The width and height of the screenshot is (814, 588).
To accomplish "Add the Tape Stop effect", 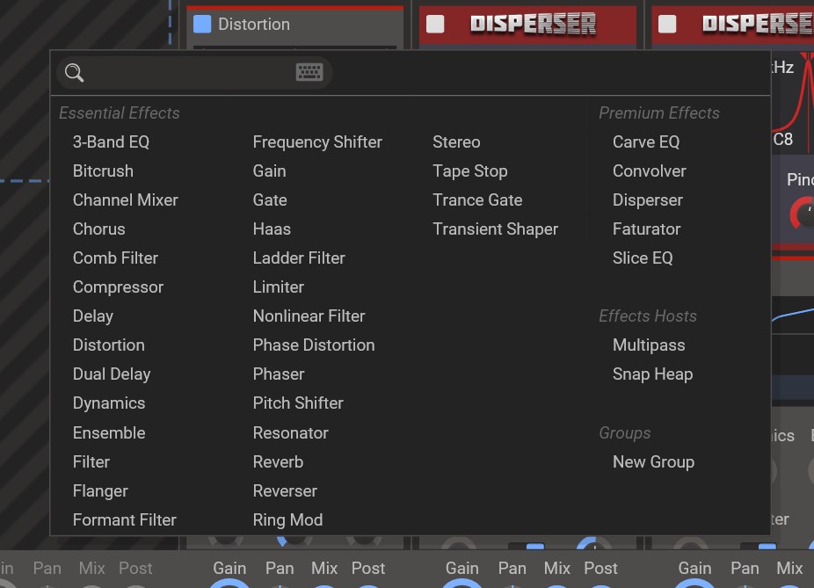I will point(469,171).
